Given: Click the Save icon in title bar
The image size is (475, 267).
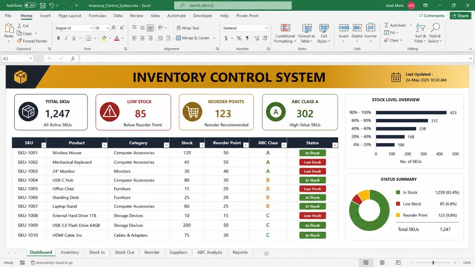Looking at the screenshot, I should point(43,6).
